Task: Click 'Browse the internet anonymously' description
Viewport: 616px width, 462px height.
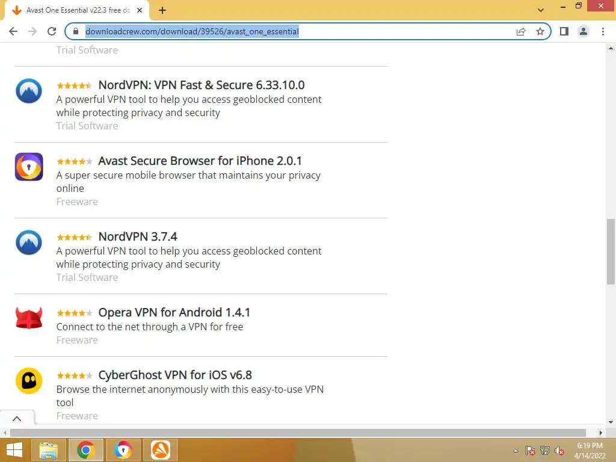Action: pos(189,396)
